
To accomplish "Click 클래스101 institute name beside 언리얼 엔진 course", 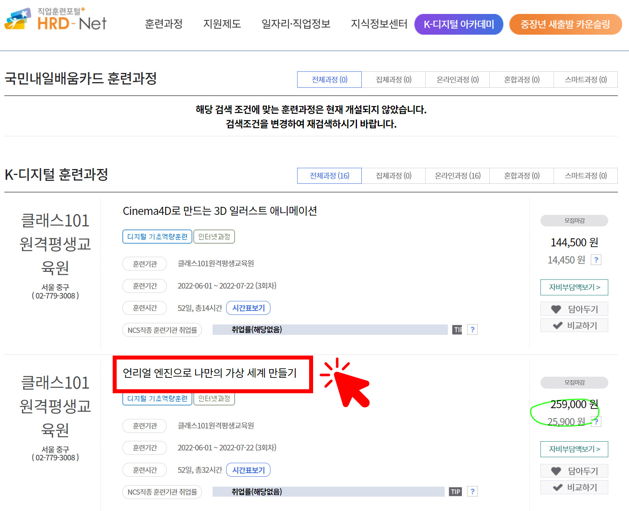I will coord(55,406).
